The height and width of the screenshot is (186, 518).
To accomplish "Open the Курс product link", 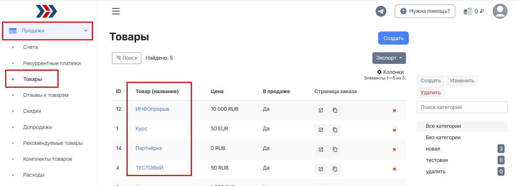I will (x=141, y=129).
